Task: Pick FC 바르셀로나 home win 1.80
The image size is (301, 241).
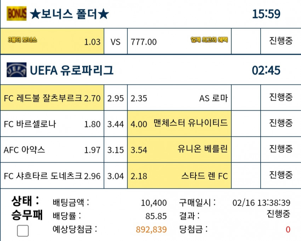Action: tap(52, 124)
